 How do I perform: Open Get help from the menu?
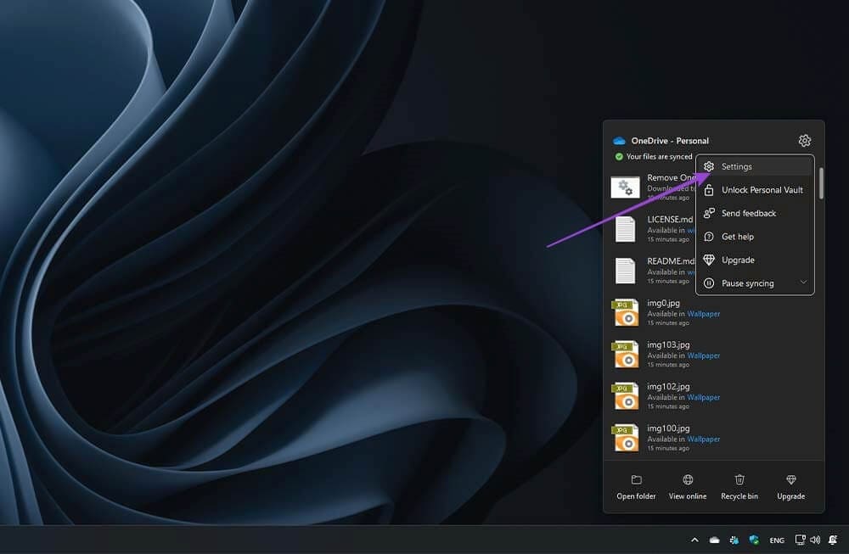(755, 237)
